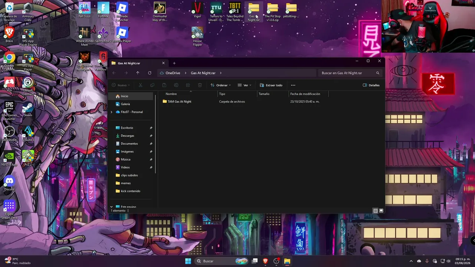Open Google Chrome from the desktop
475x267 pixels.
point(9,62)
